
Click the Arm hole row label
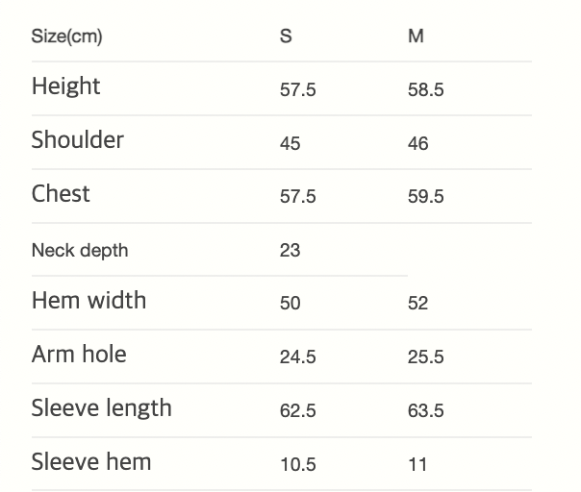coord(79,355)
